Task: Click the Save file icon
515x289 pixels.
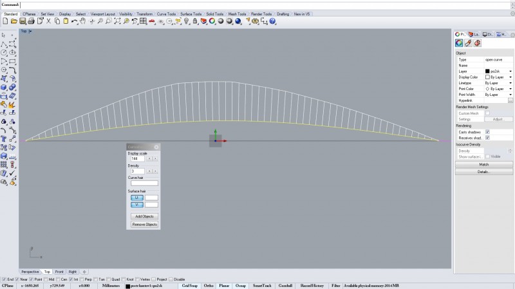Action: [x=23, y=21]
